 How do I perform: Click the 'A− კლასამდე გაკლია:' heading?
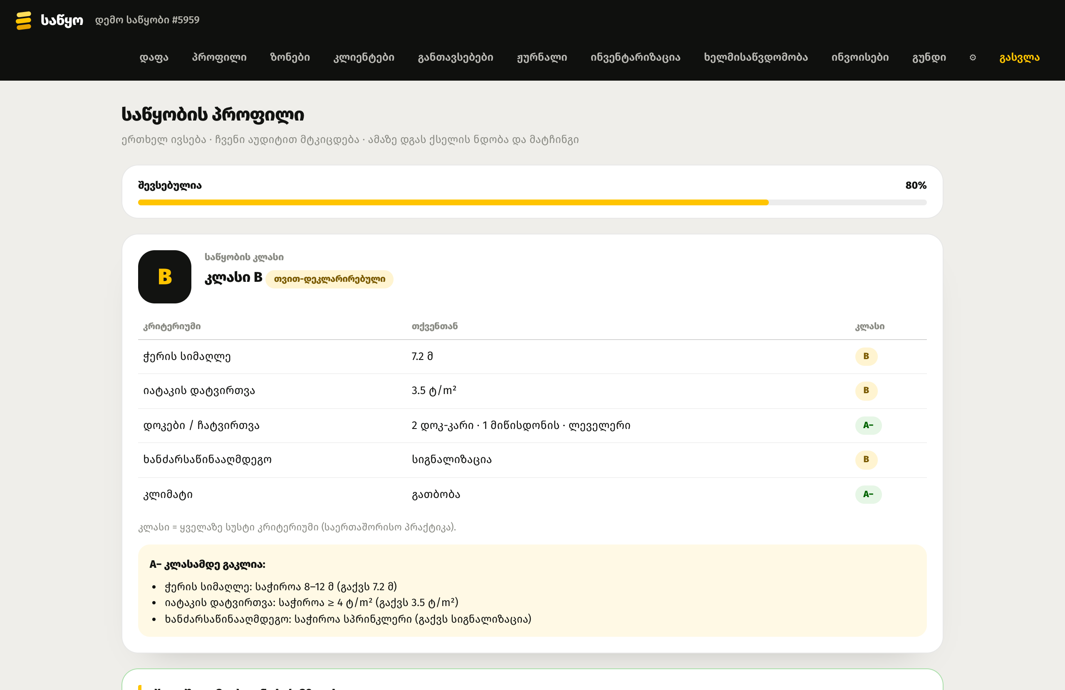(207, 564)
